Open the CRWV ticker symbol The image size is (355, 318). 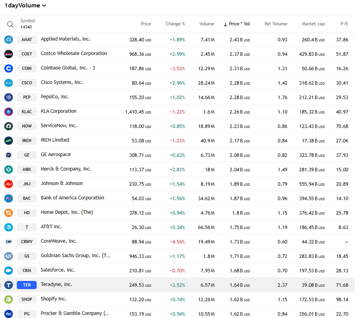27,242
